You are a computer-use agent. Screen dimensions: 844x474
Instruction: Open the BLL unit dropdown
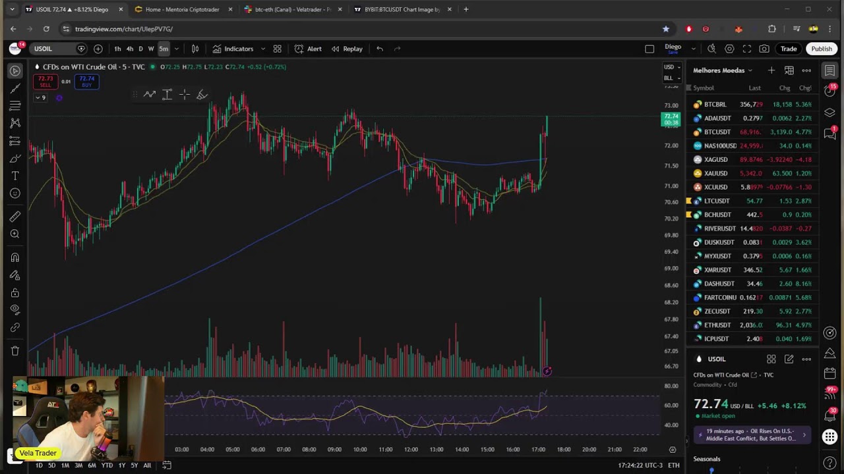click(672, 78)
